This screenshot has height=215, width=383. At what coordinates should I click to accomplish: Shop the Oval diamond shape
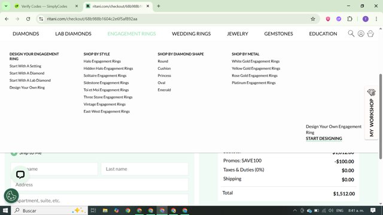(x=162, y=82)
